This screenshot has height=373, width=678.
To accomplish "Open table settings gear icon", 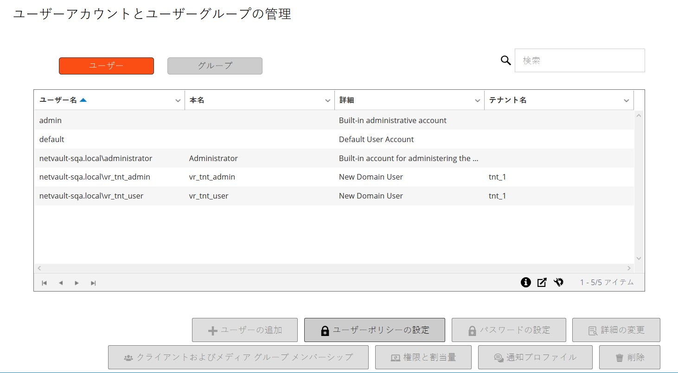I will [x=558, y=282].
